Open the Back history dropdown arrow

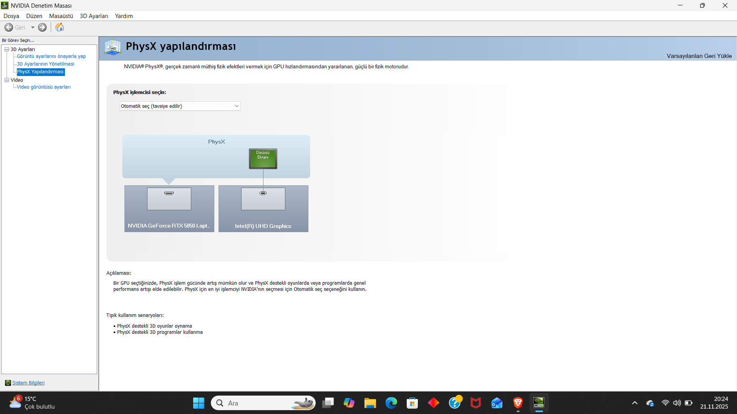[33, 27]
